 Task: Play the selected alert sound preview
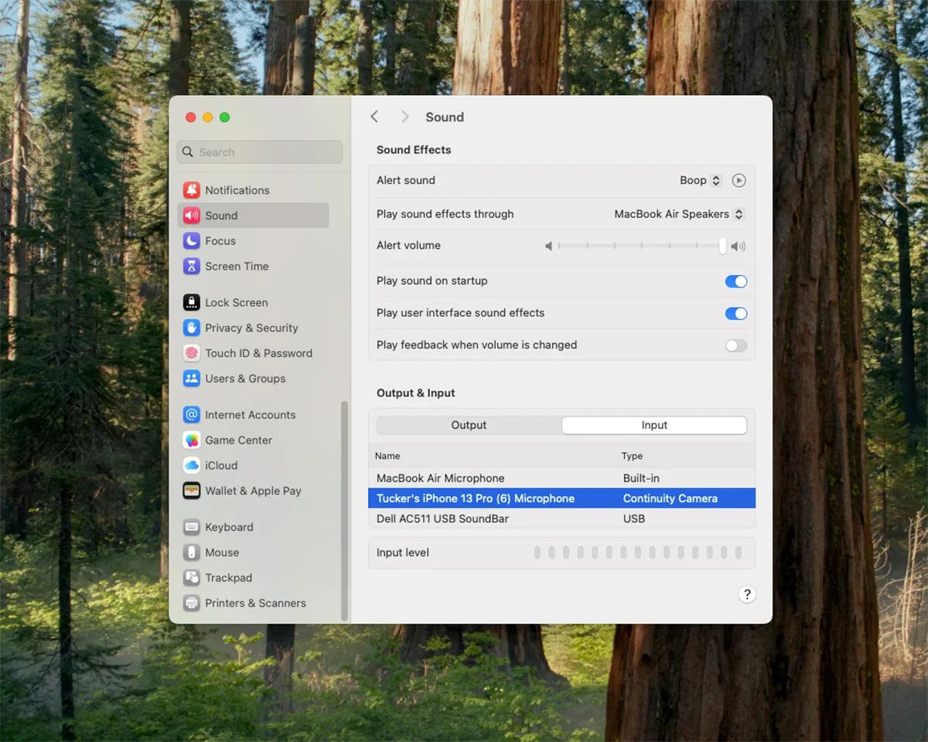(x=739, y=181)
